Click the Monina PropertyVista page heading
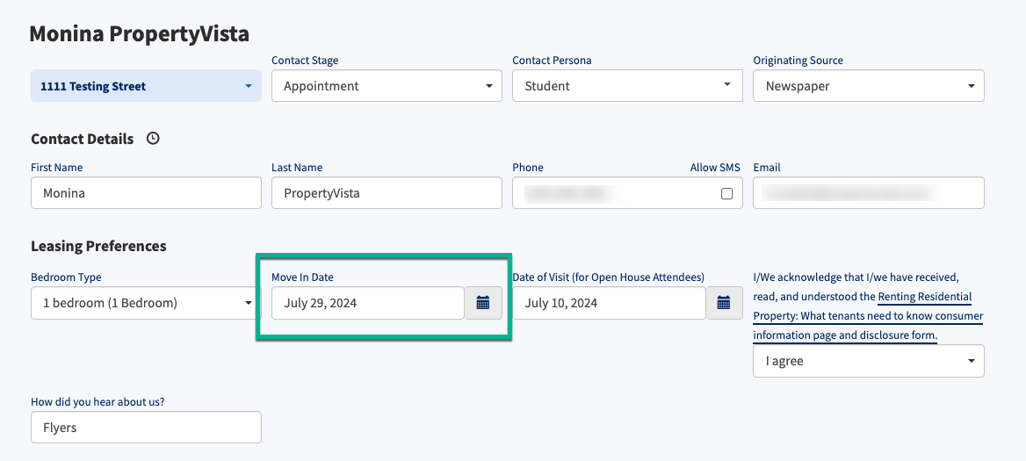1026x461 pixels. tap(140, 34)
